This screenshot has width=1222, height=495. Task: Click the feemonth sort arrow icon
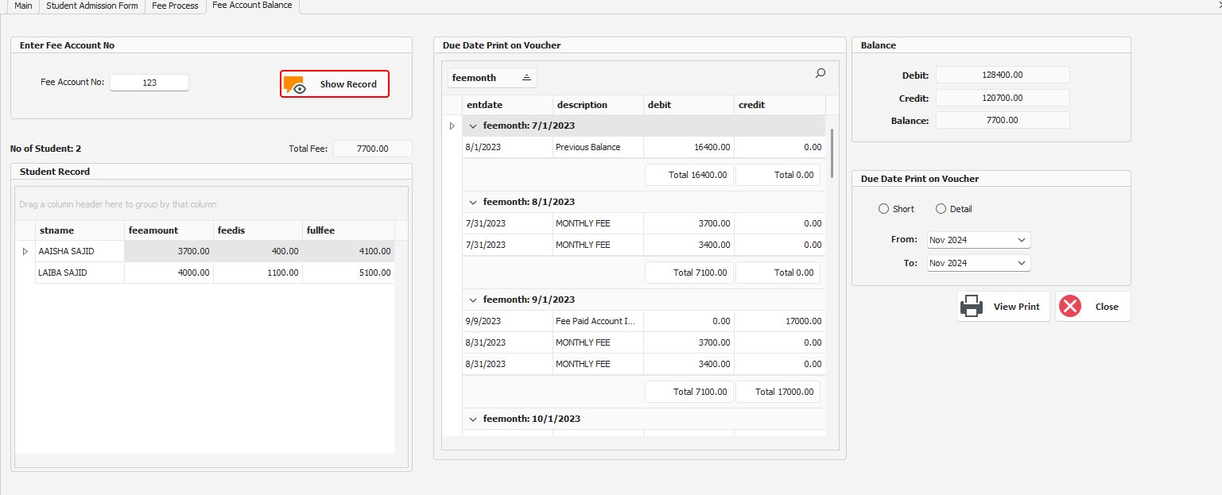[526, 77]
